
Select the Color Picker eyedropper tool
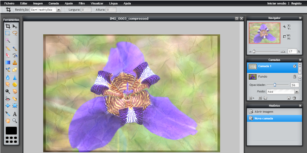point(8,114)
